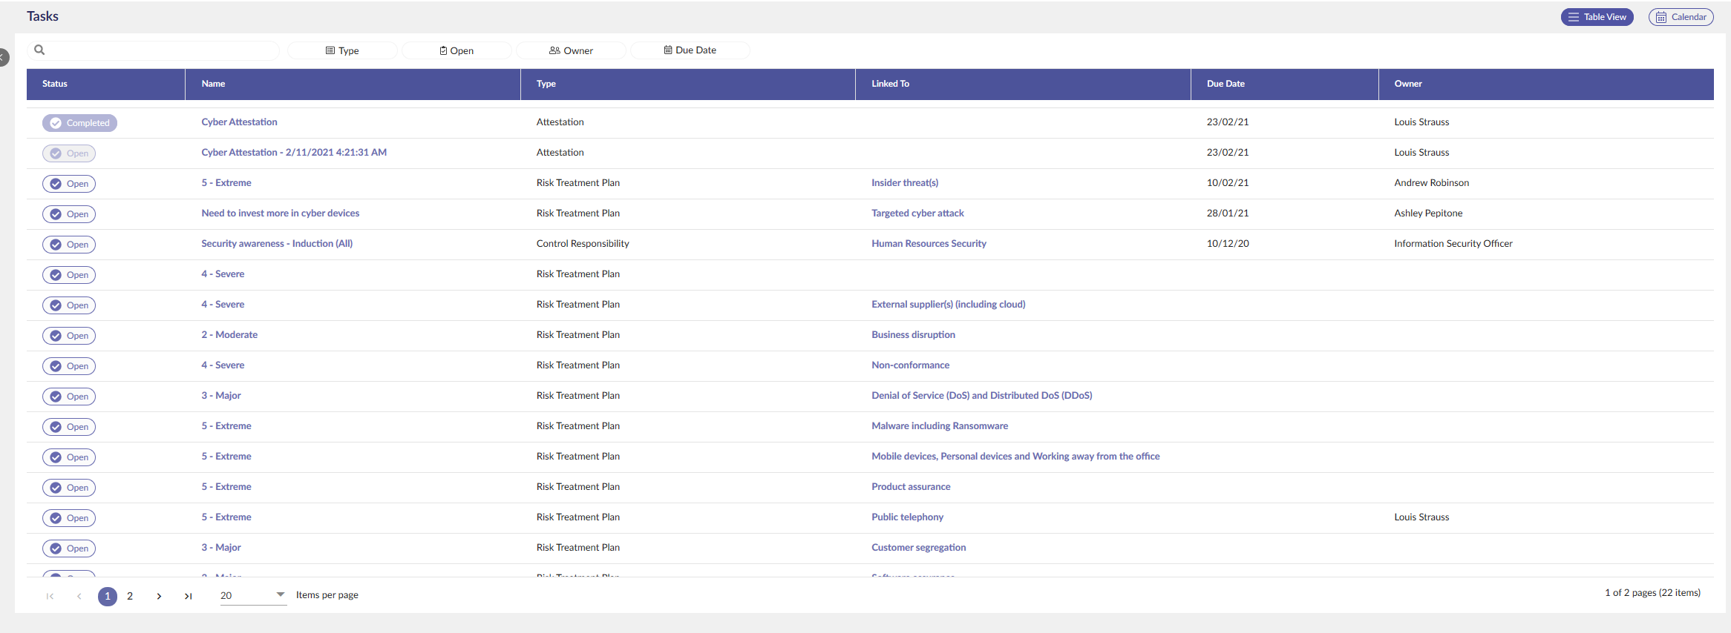Select page 2 in pagination
This screenshot has width=1731, height=633.
click(x=130, y=596)
